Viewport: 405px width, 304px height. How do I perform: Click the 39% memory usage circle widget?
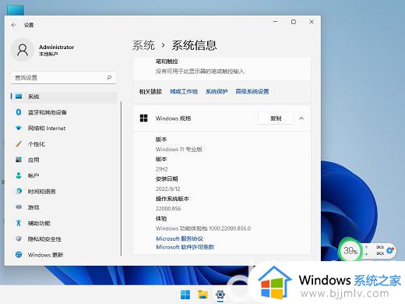click(350, 251)
